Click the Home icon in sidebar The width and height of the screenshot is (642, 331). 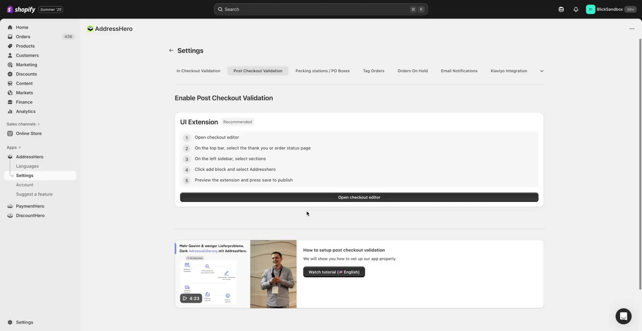point(10,28)
